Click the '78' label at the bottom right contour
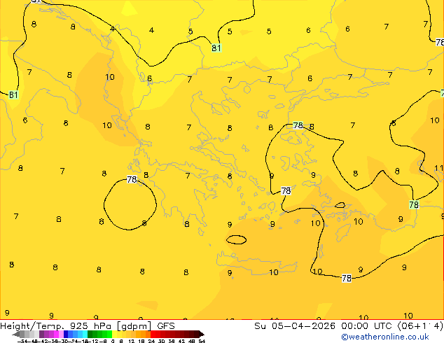Image resolution: width=444 pixels, height=343 pixels. click(x=347, y=278)
